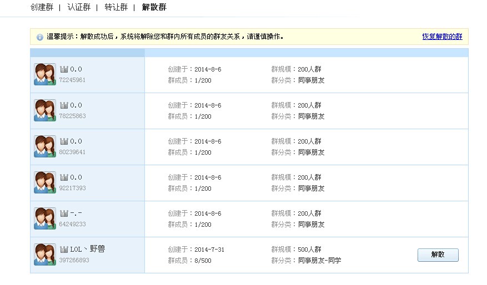Click the crown icon beside -.- group
This screenshot has width=487, height=285.
pos(64,213)
